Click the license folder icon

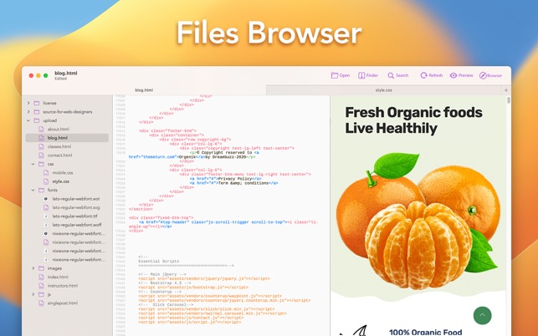point(36,103)
